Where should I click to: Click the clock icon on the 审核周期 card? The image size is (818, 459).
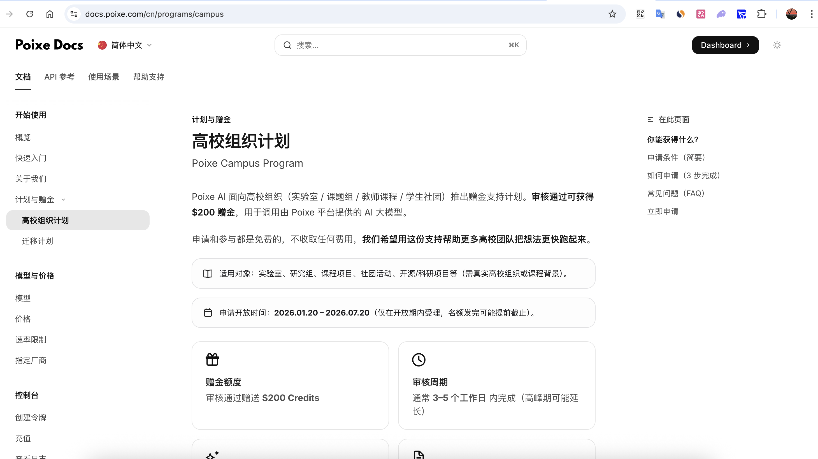419,360
